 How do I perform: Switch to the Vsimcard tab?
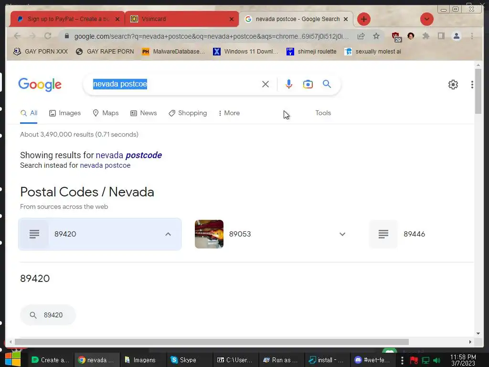point(182,19)
